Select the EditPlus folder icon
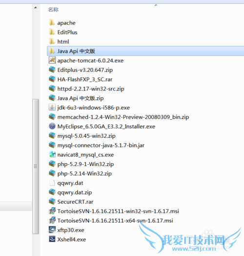 52,32
